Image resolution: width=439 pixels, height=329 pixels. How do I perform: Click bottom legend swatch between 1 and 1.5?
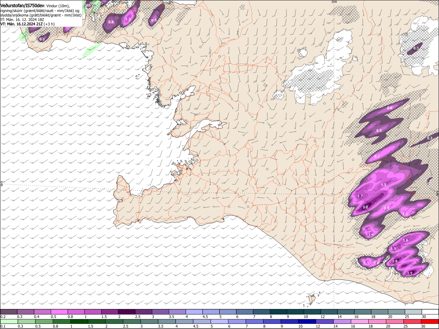pos(79,321)
